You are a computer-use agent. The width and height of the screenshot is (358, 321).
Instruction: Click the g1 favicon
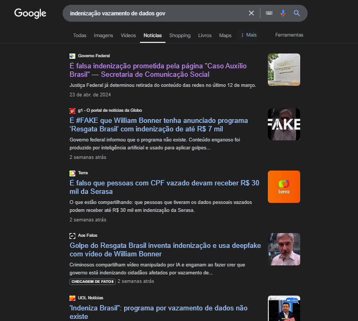coord(72,111)
